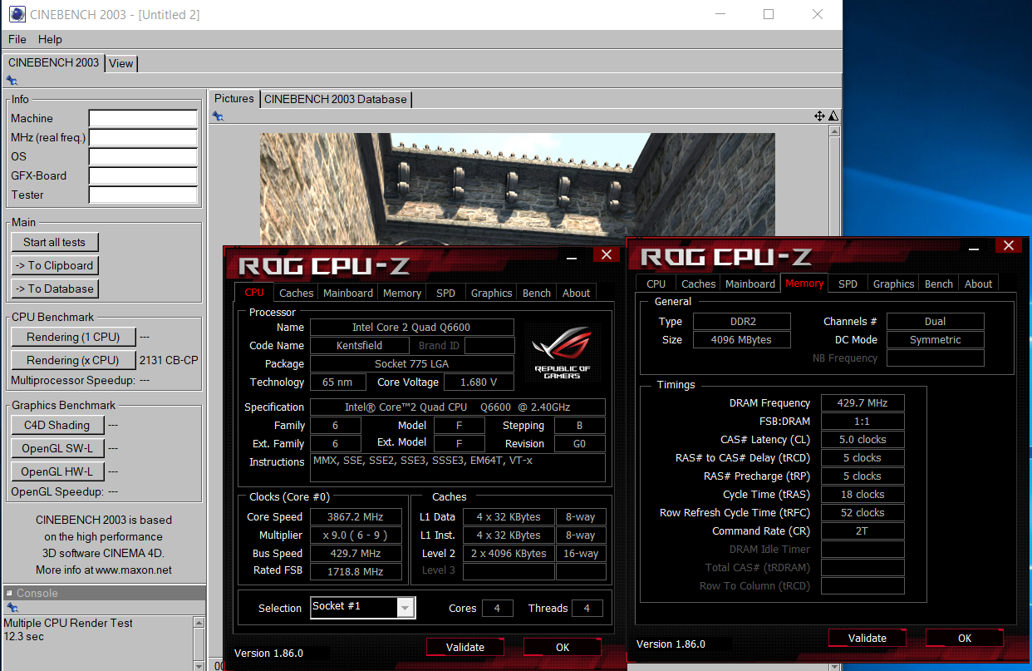Click the Republic of Gamers logo

coord(563,353)
